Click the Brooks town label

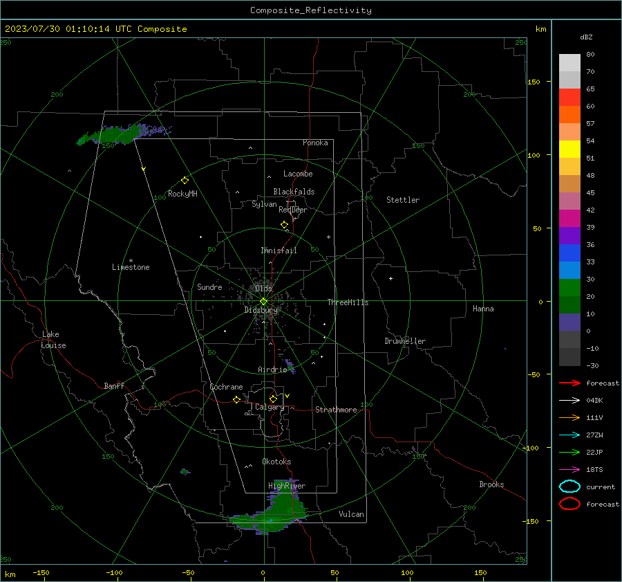coord(491,484)
